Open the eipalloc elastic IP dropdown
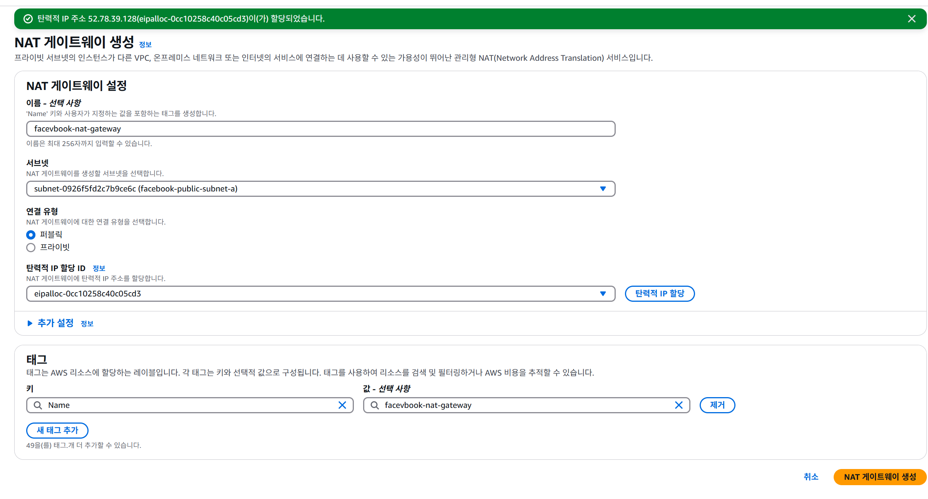928x499 pixels. tap(308, 294)
